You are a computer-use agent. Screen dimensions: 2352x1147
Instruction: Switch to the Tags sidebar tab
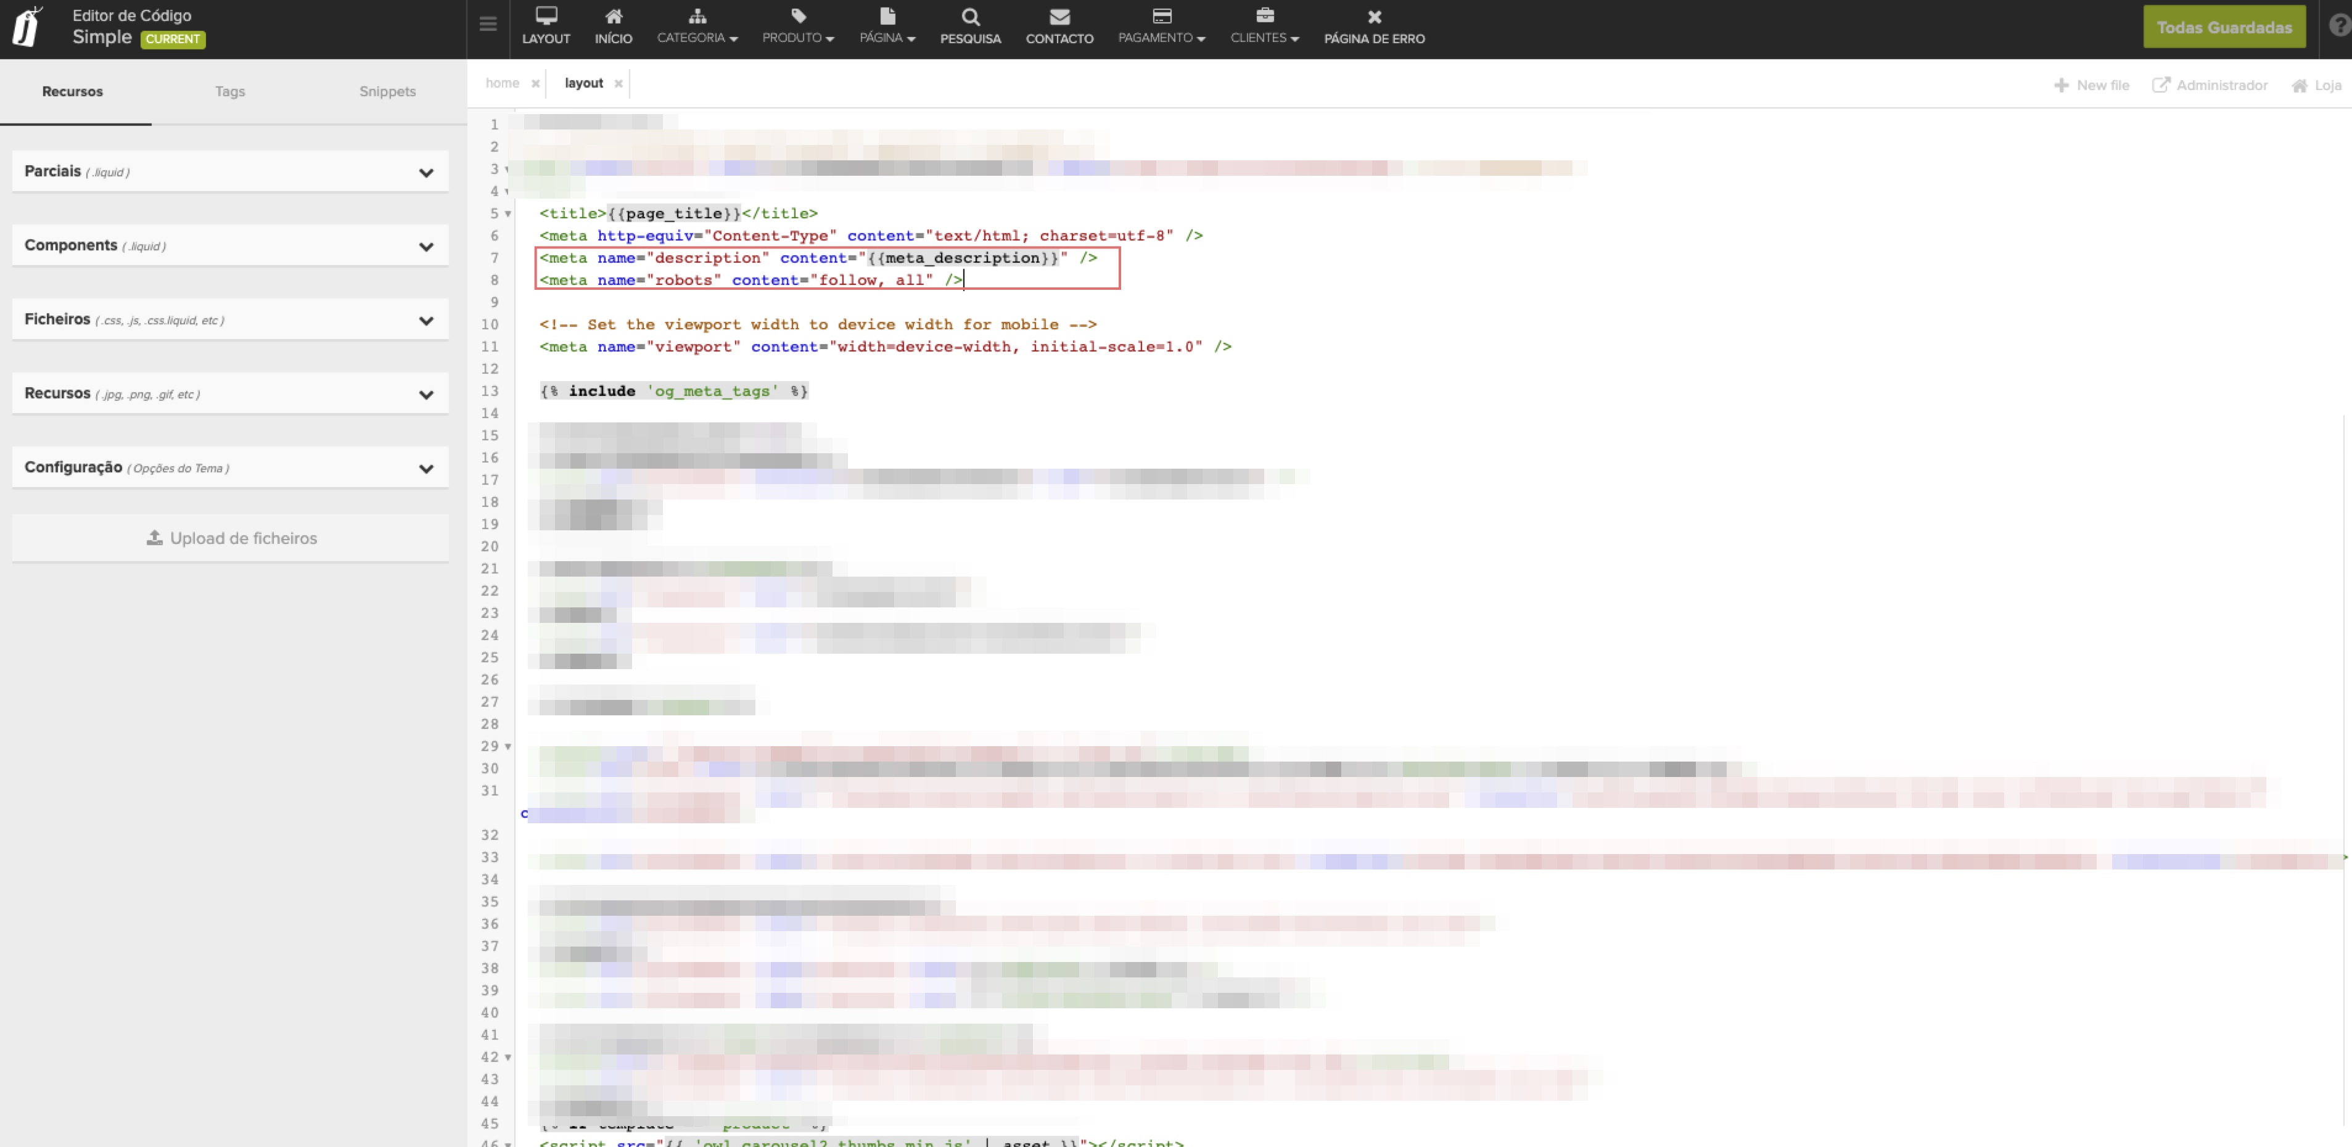click(230, 91)
